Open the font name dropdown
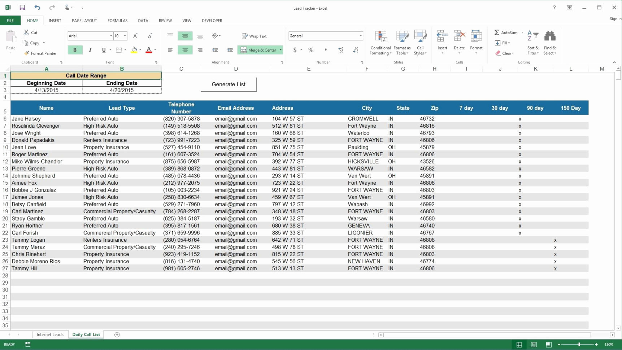This screenshot has height=350, width=622. (111, 36)
